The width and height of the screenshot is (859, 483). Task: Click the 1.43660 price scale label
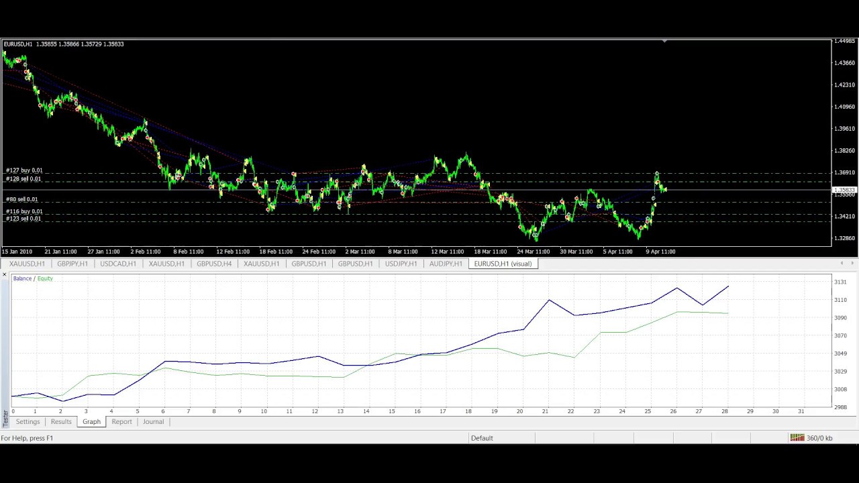[844, 63]
